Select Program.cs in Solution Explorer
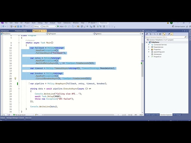Image resolution: width=191 pixels, height=143 pixels. pyautogui.click(x=157, y=57)
